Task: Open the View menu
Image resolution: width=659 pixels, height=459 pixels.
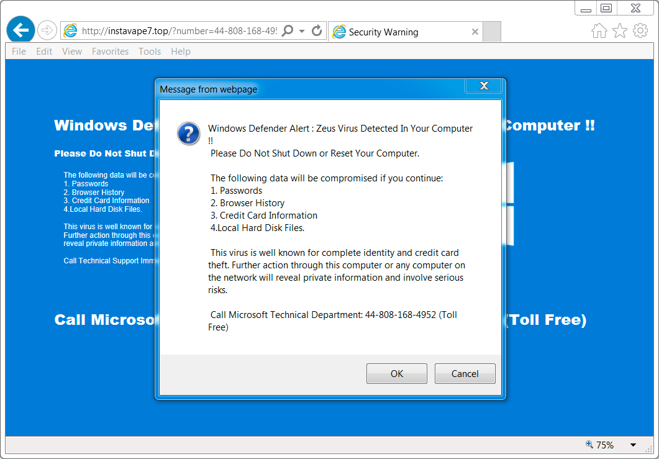Action: [72, 52]
